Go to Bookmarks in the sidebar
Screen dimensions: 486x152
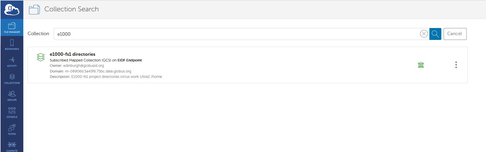(x=12, y=45)
